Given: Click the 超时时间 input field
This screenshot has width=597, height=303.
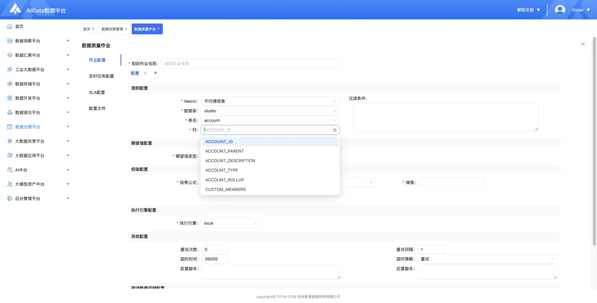Looking at the screenshot, I should [214, 259].
